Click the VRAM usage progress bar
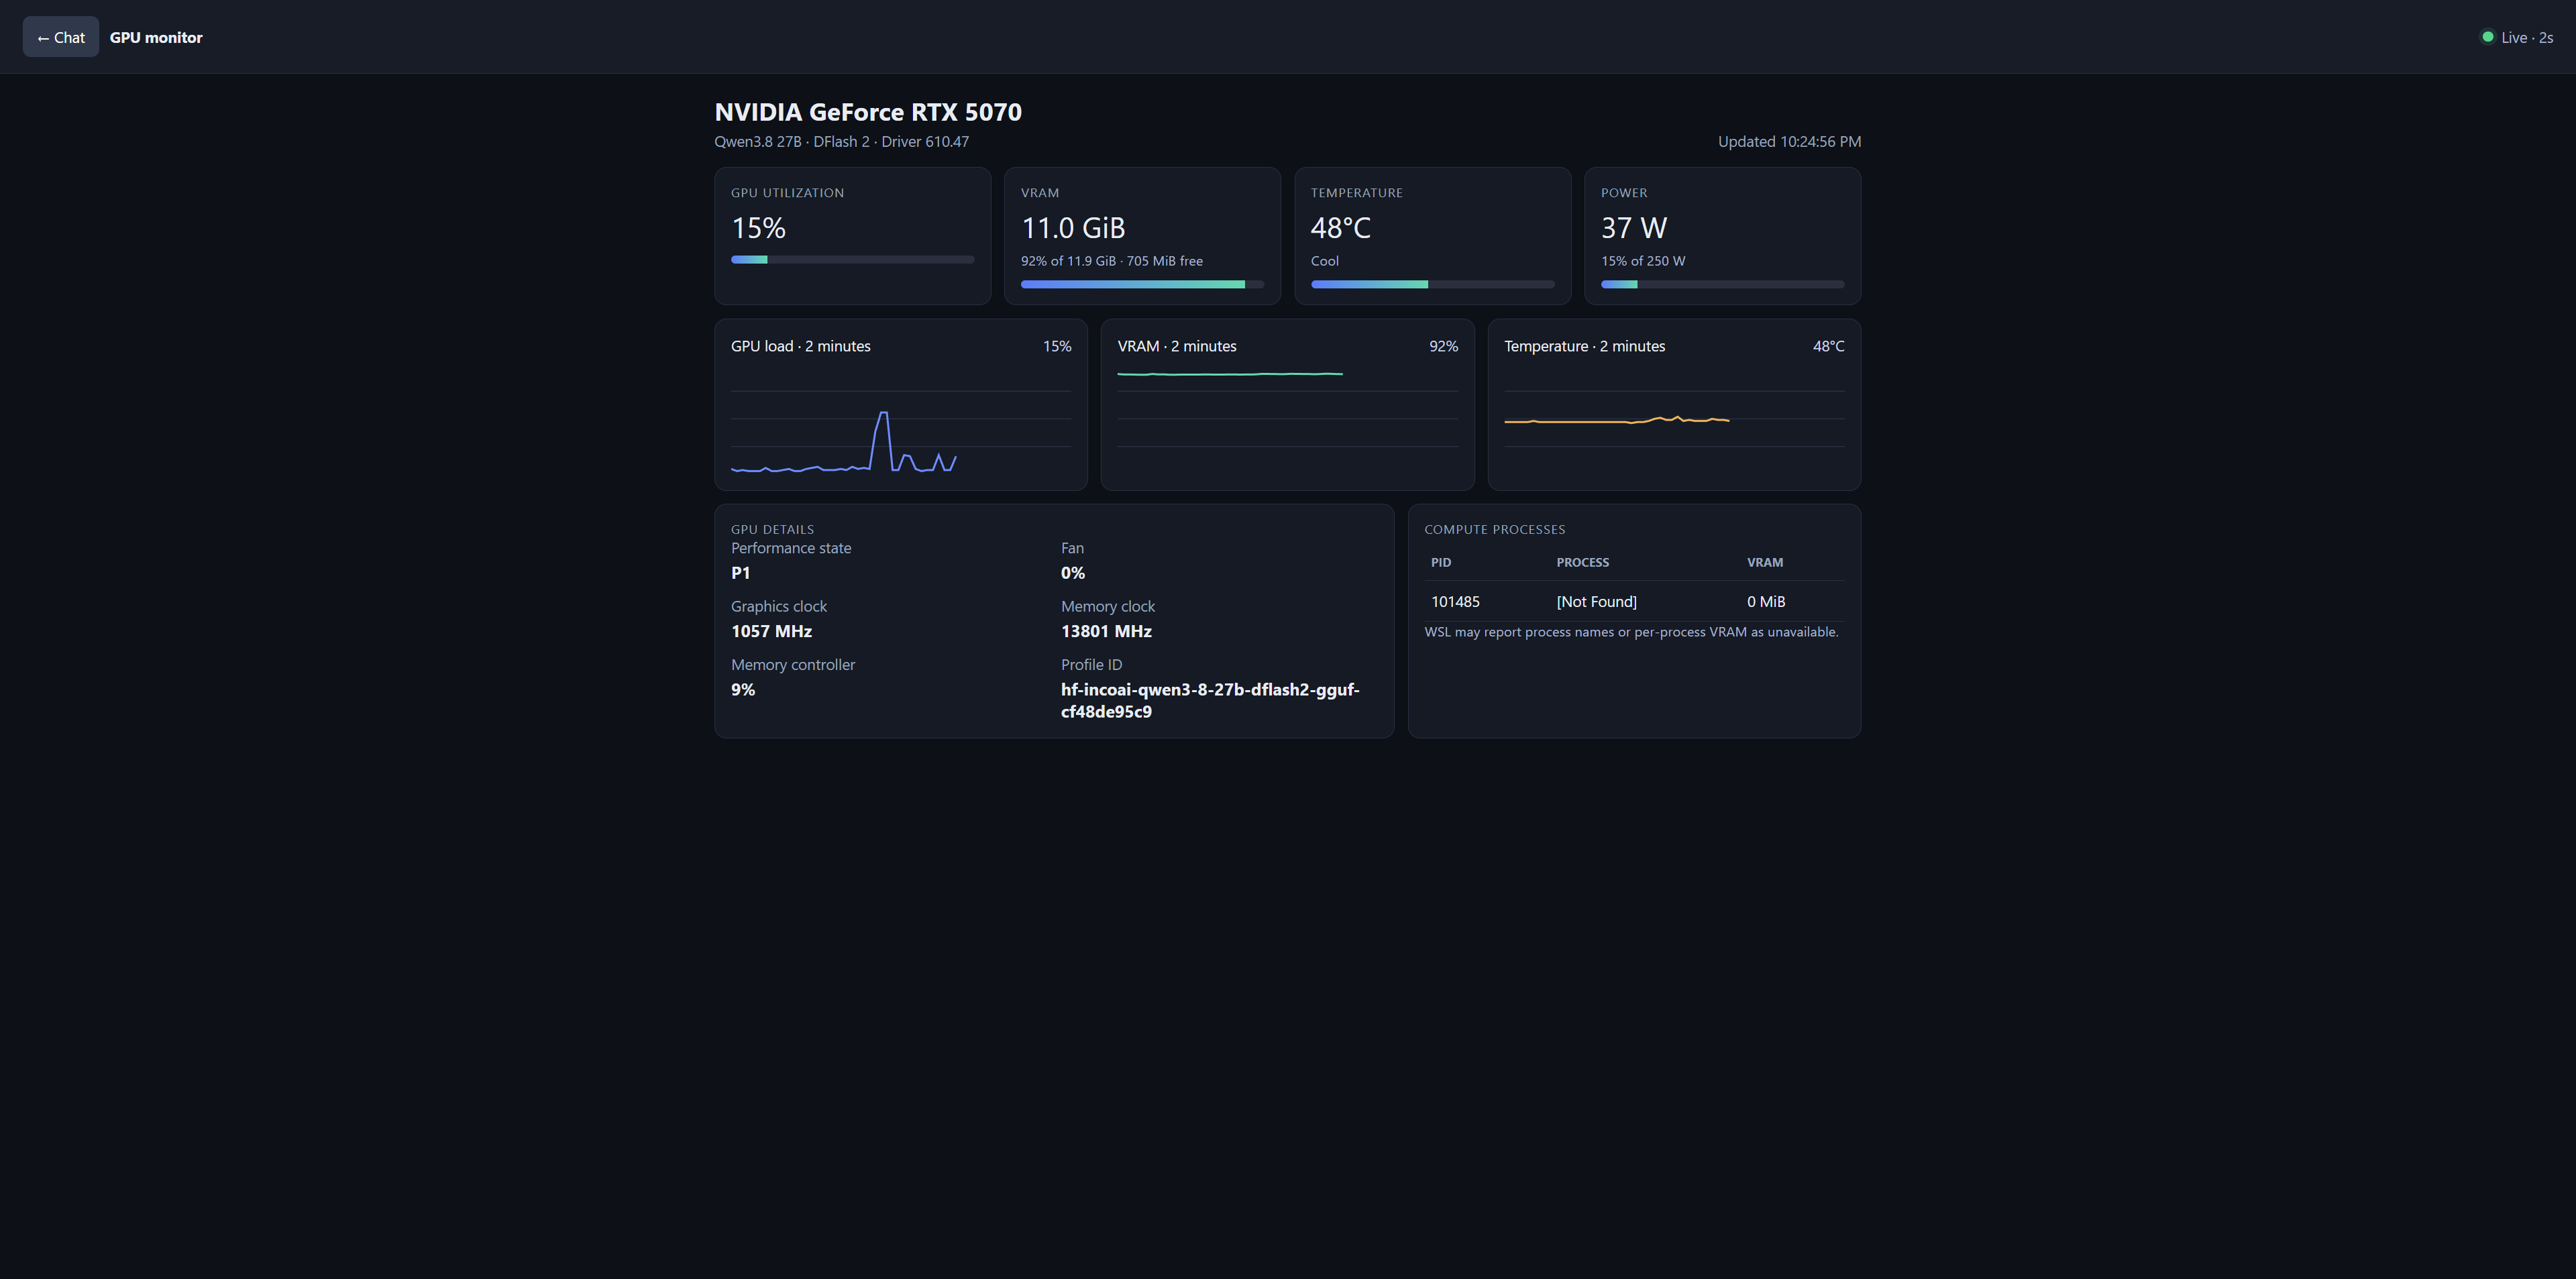 [x=1142, y=284]
